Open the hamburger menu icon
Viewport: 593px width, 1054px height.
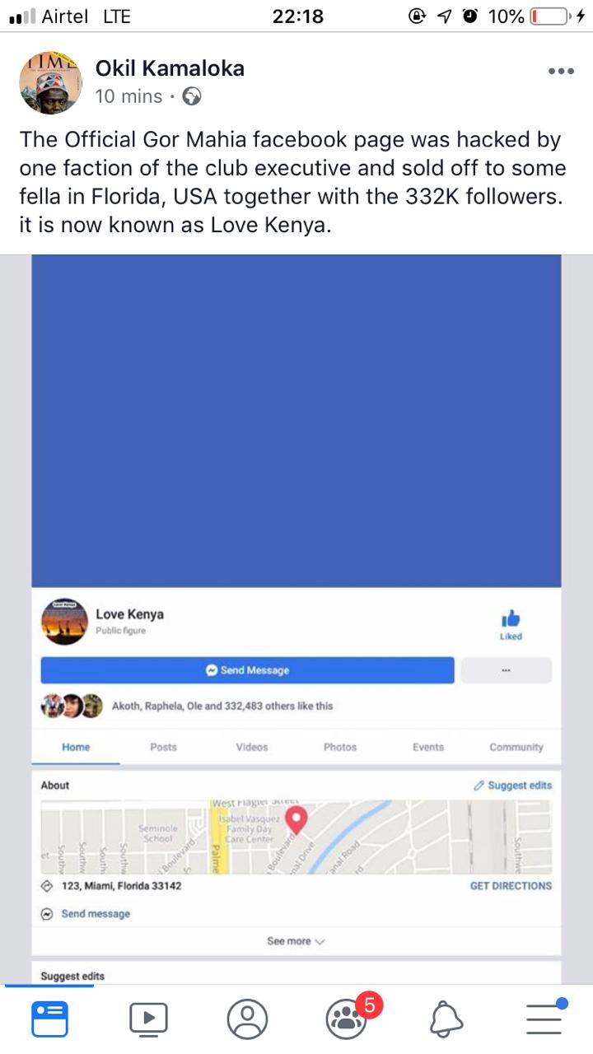545,1018
